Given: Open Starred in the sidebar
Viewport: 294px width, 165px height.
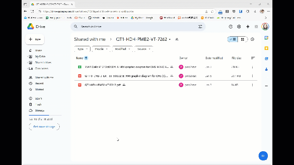Looking at the screenshot, I should coord(40,89).
